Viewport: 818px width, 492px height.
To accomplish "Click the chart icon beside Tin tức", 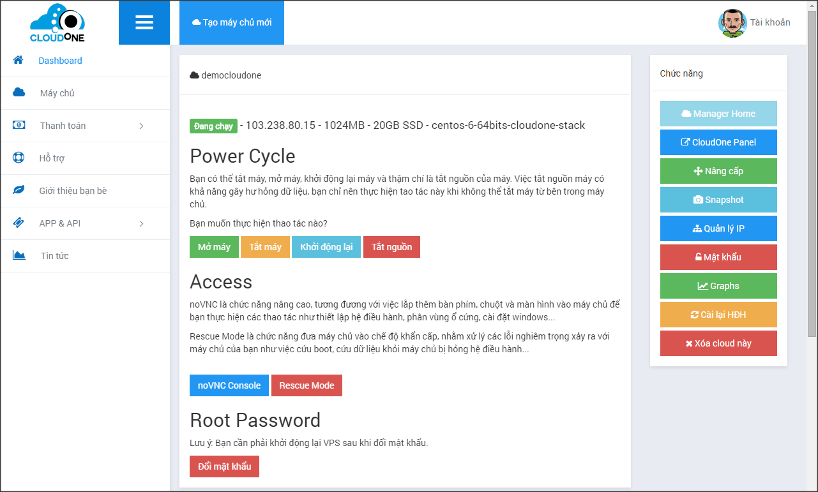I will (19, 255).
